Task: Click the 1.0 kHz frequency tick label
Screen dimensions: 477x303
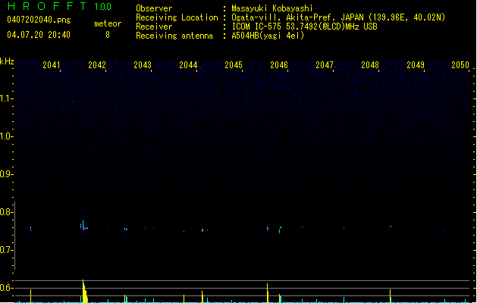Action: click(x=6, y=136)
